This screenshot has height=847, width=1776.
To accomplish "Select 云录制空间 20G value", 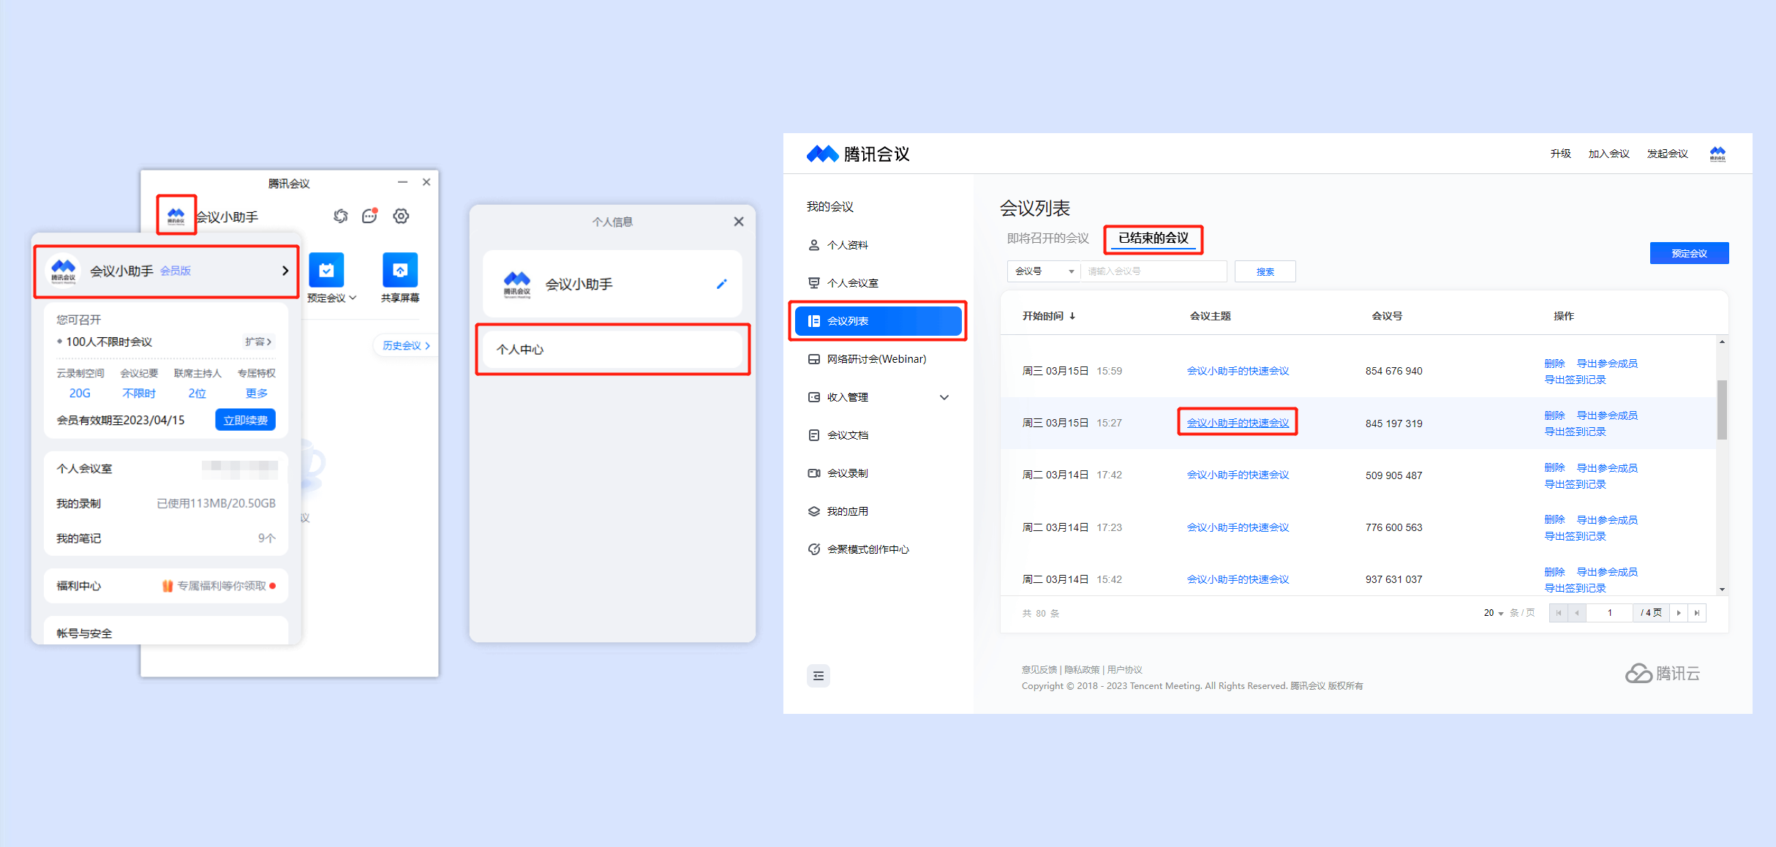I will coord(80,393).
